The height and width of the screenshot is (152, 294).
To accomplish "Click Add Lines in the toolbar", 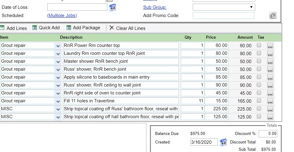I will pos(13,28).
